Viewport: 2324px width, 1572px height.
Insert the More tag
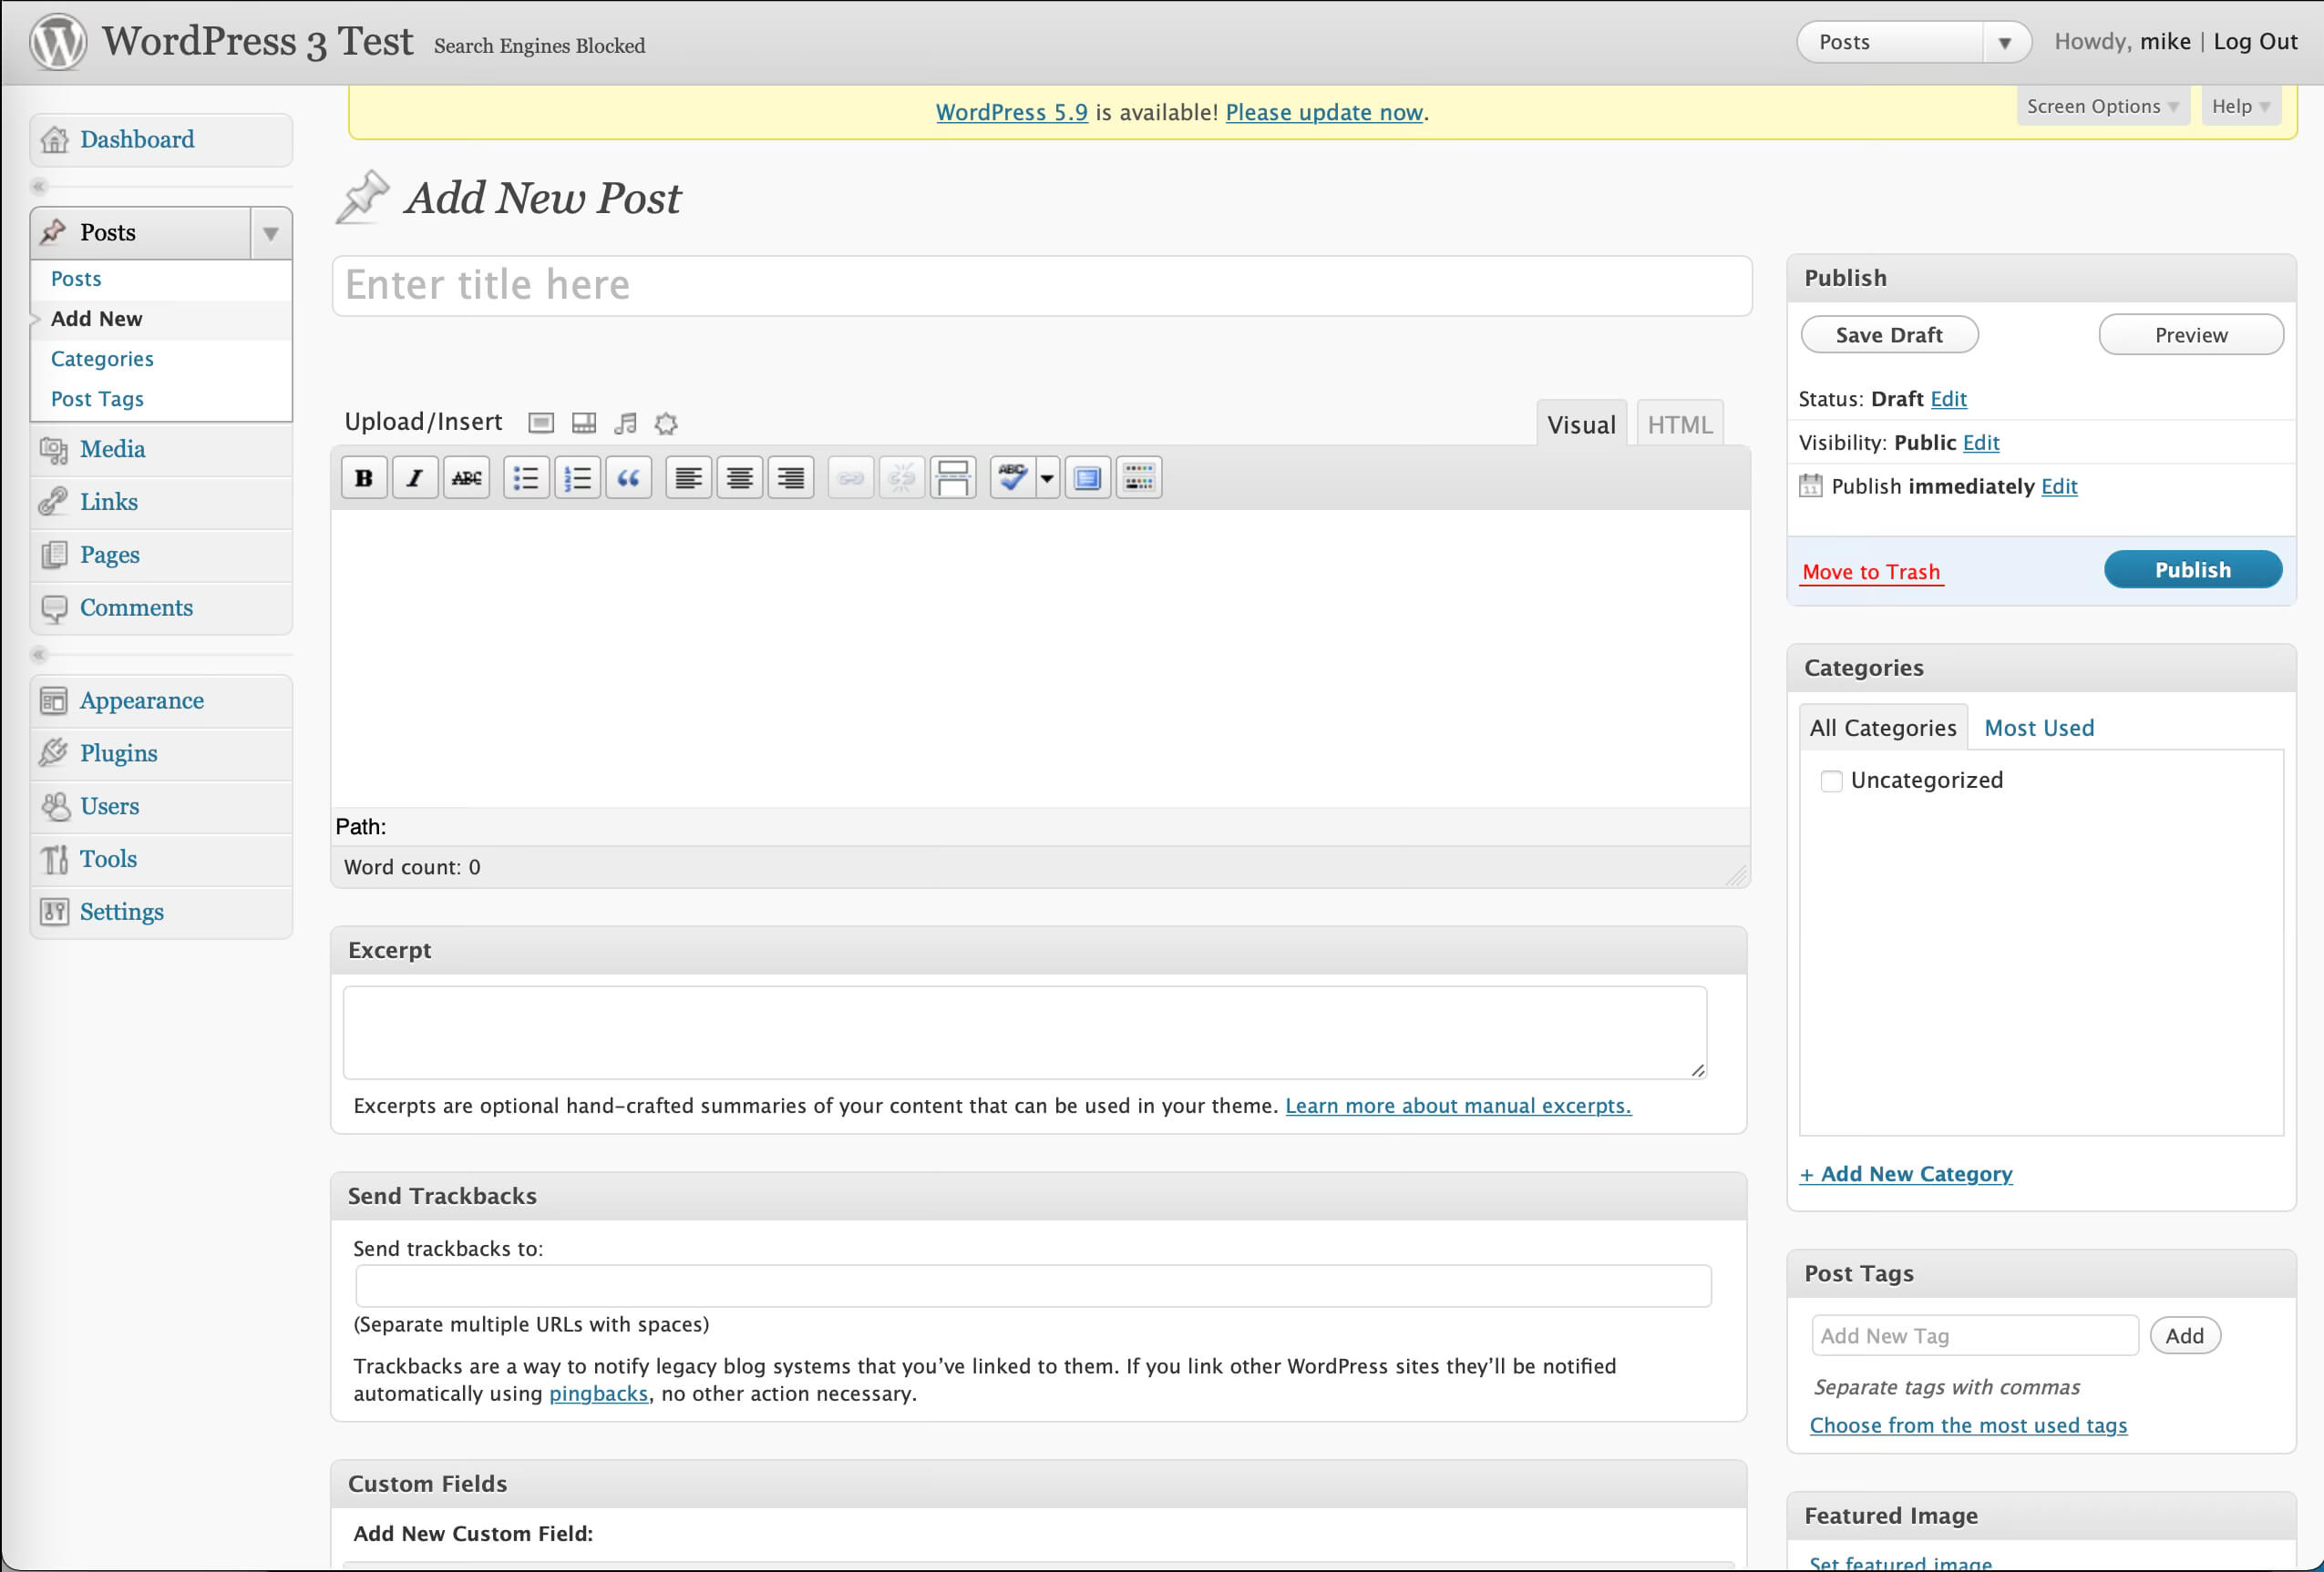coord(953,477)
